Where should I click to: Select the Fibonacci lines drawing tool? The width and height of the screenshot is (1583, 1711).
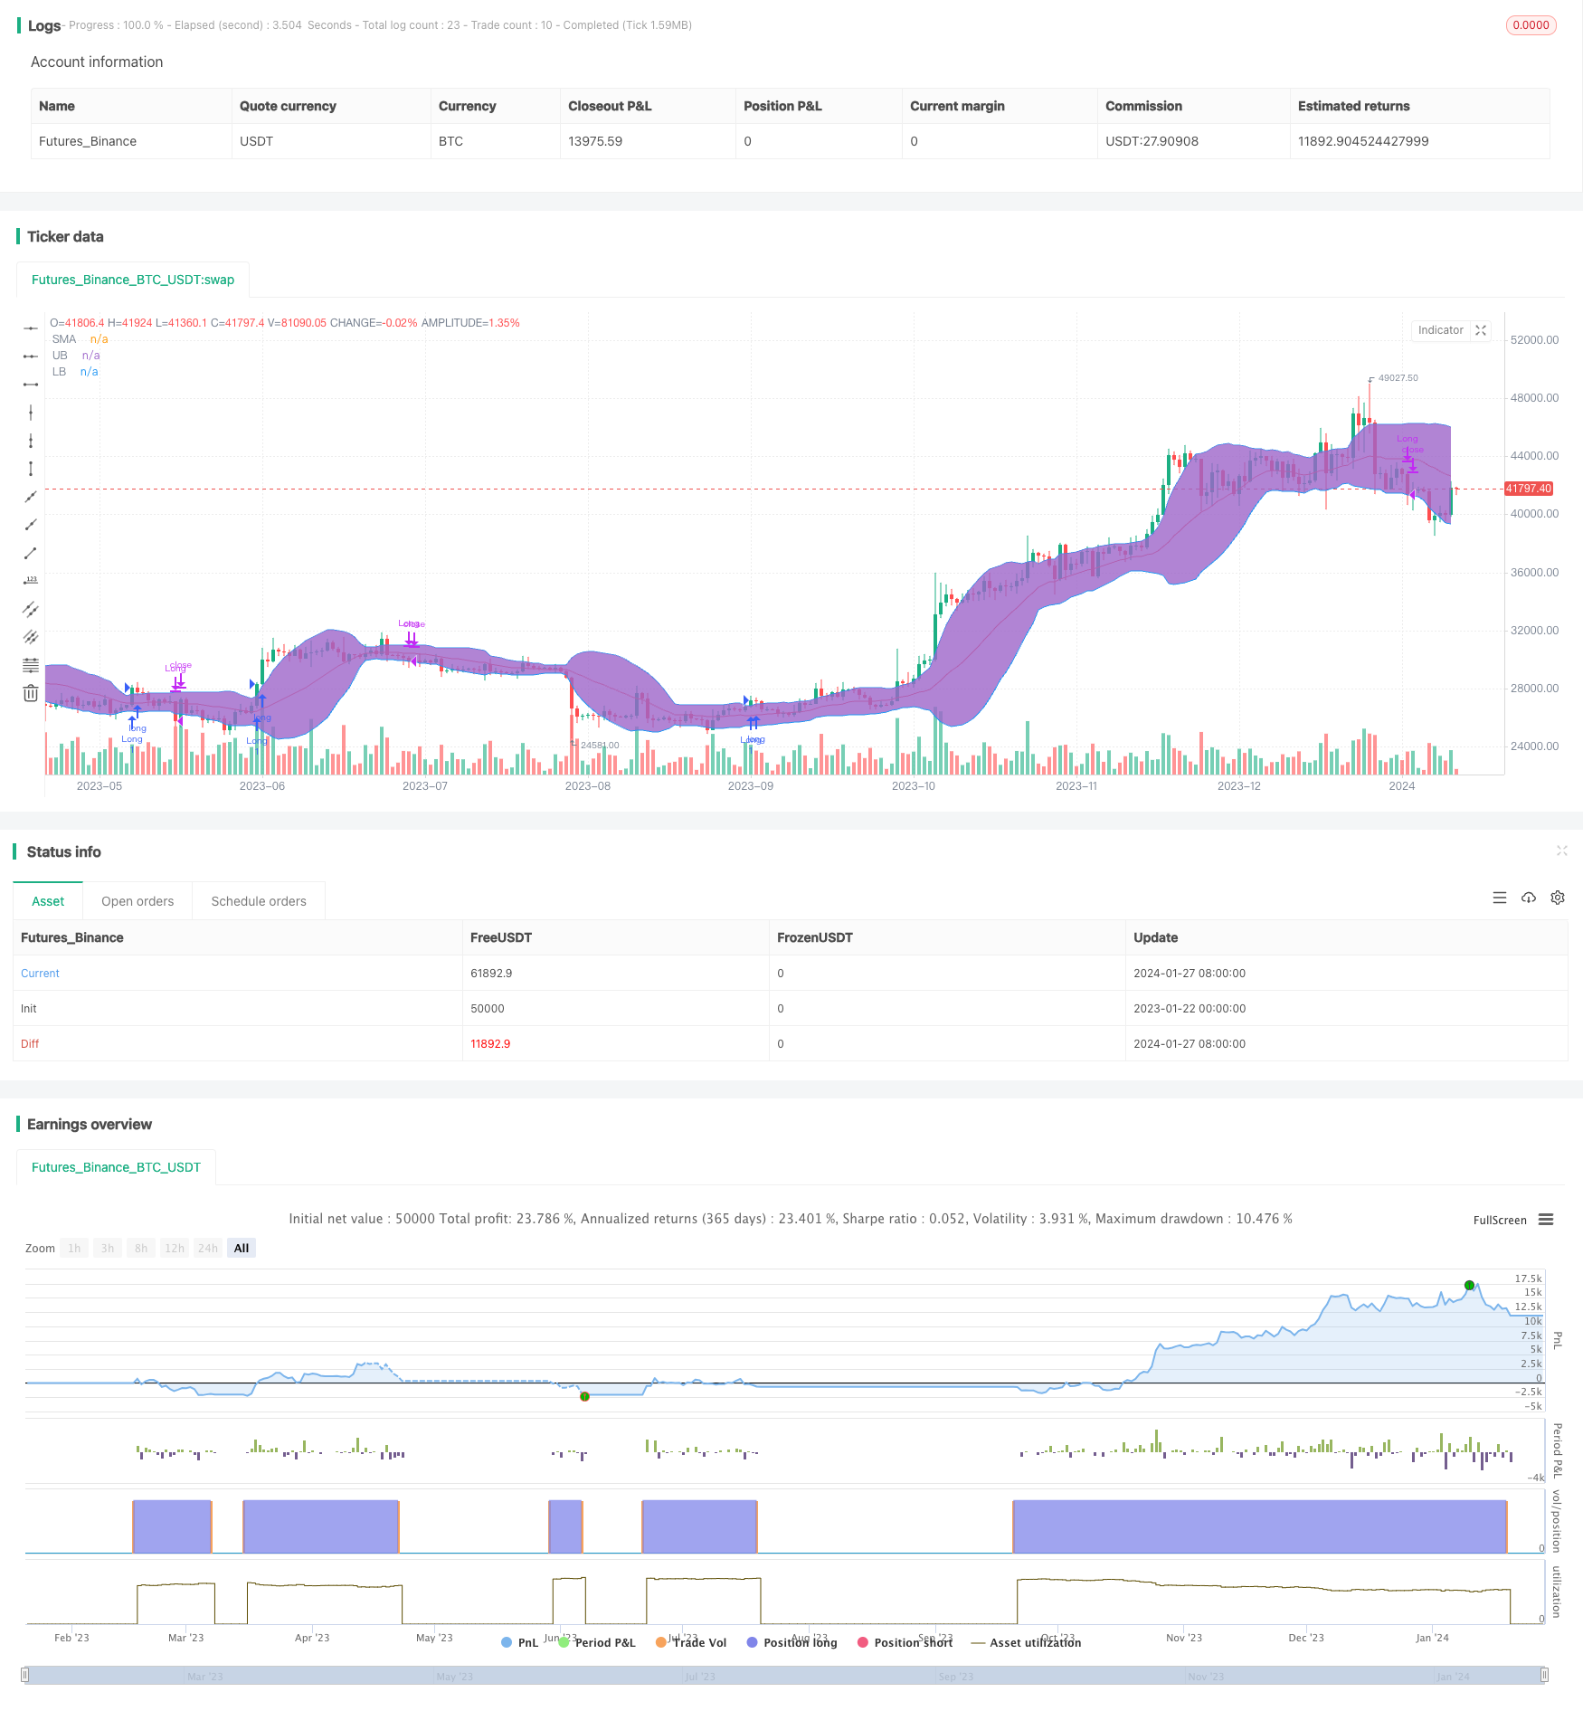tap(31, 665)
